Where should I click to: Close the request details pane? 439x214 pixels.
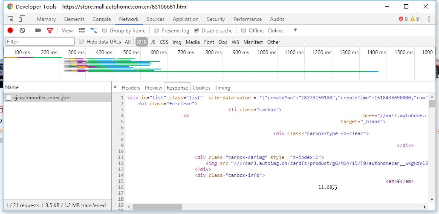(115, 87)
